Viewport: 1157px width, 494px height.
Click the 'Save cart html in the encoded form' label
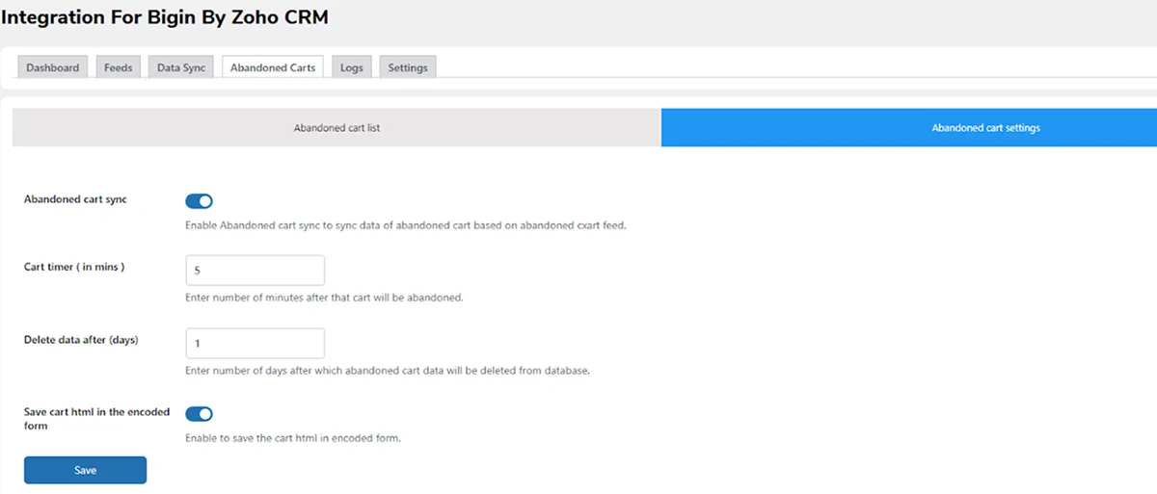(96, 418)
